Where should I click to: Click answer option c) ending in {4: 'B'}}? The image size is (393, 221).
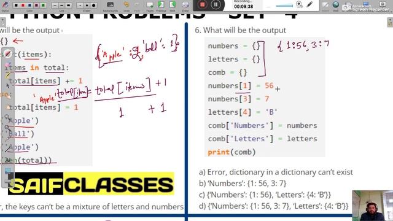(x=265, y=195)
